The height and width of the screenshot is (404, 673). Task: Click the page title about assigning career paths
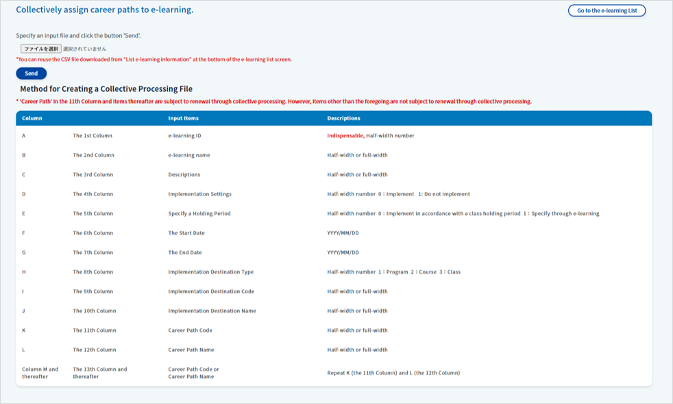[x=104, y=10]
